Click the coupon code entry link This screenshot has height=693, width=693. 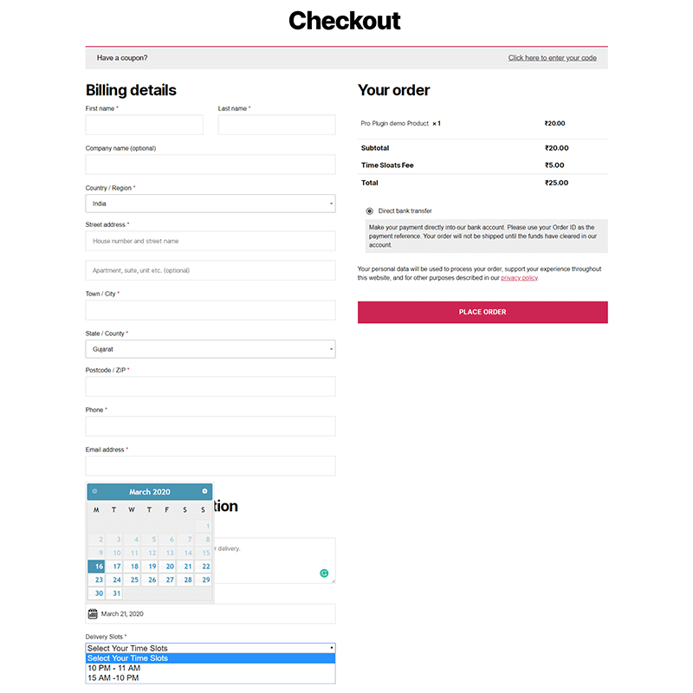[x=552, y=58]
